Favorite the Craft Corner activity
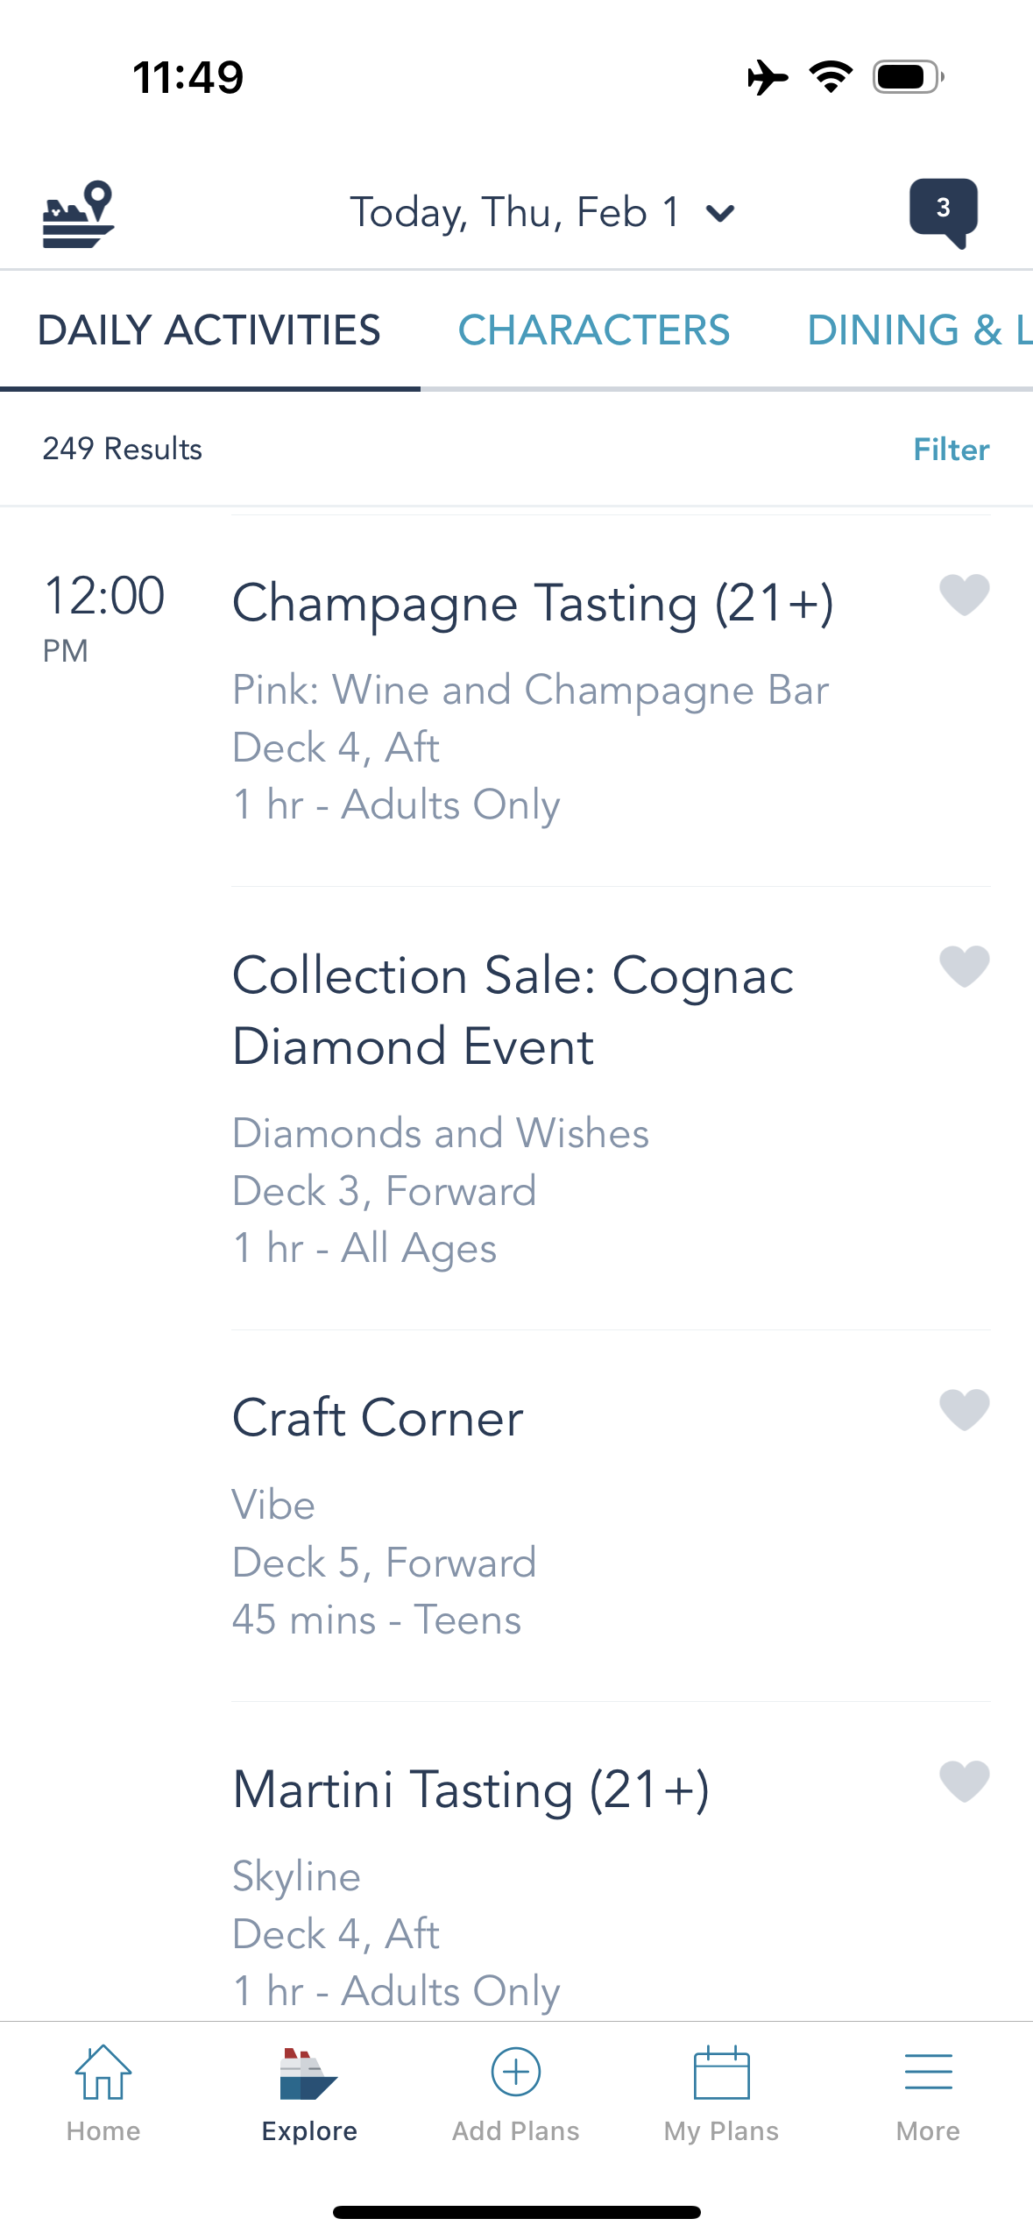Viewport: 1033px width, 2240px height. 964,1409
